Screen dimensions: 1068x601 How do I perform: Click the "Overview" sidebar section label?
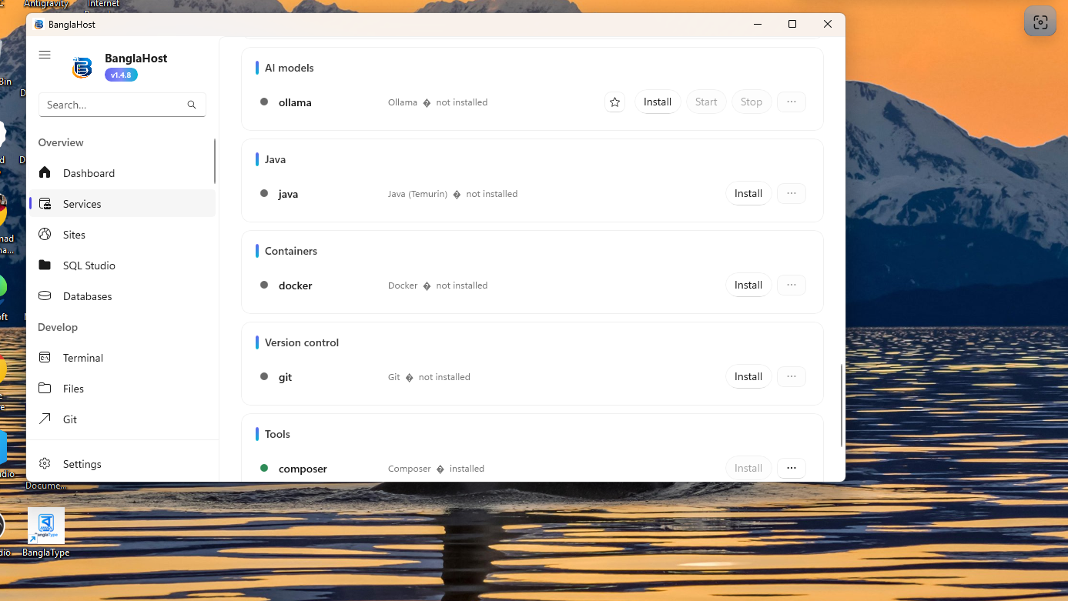point(61,142)
